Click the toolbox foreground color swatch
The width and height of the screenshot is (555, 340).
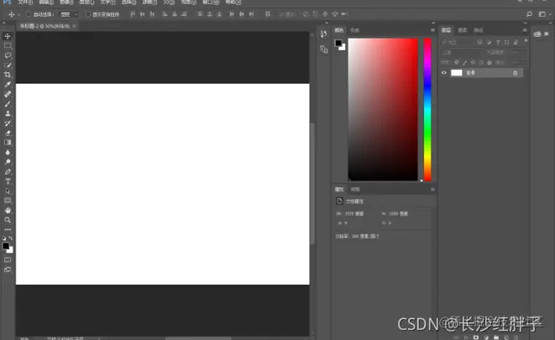(x=6, y=246)
